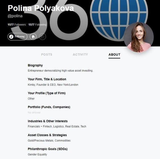View the 1577 Followers list
This screenshot has width=160, height=159.
click(17, 25)
